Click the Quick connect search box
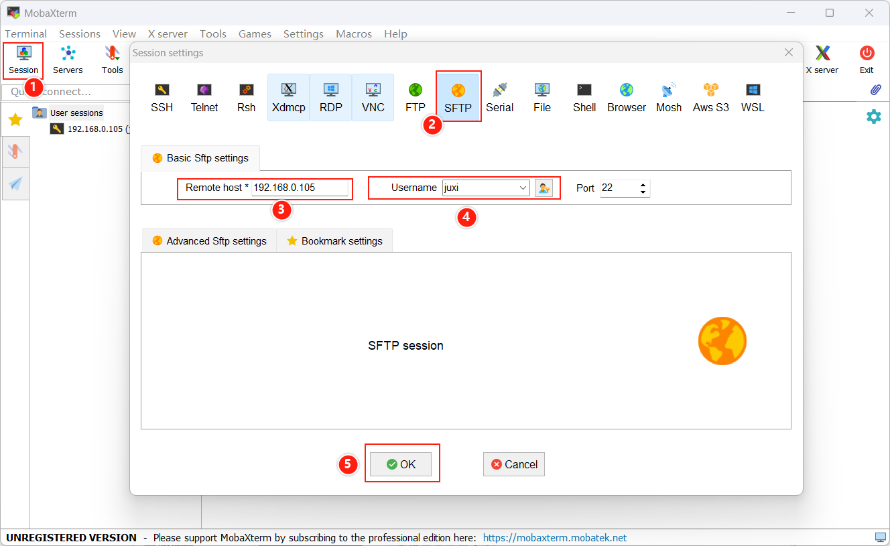 (x=66, y=92)
